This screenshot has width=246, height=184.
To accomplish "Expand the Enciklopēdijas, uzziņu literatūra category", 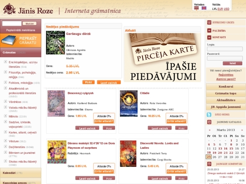I will coord(5,62).
